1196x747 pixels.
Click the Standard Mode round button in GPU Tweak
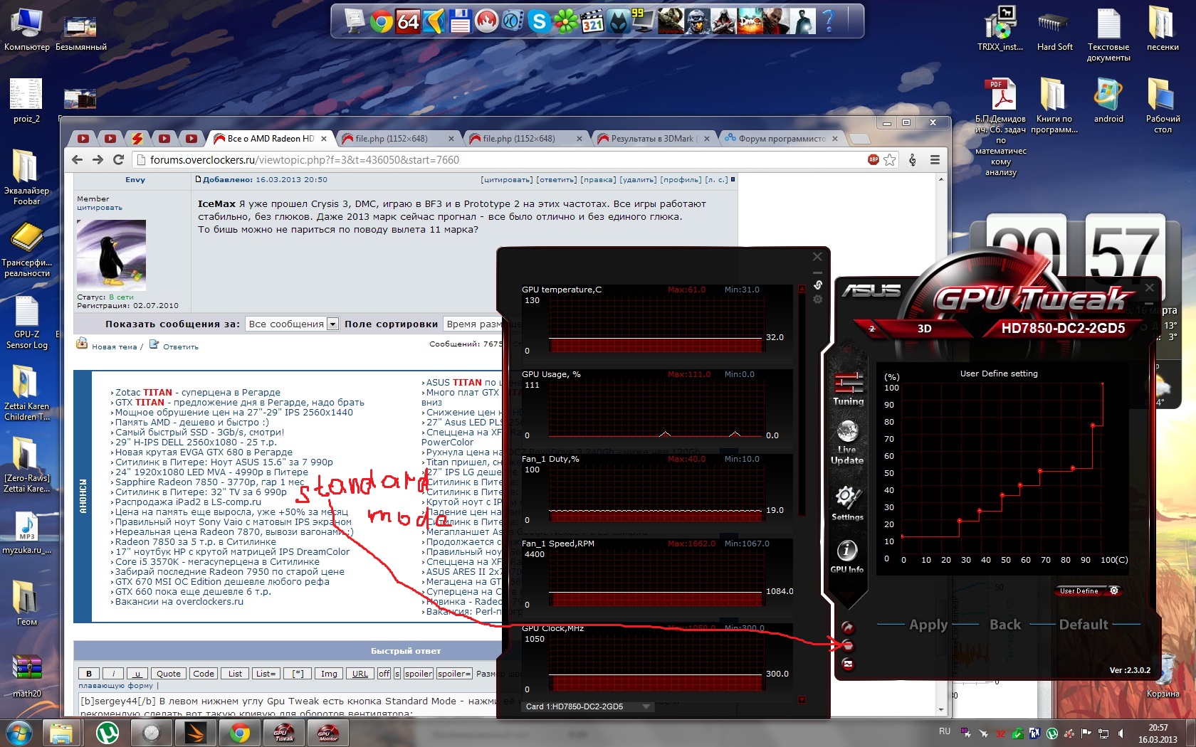848,646
